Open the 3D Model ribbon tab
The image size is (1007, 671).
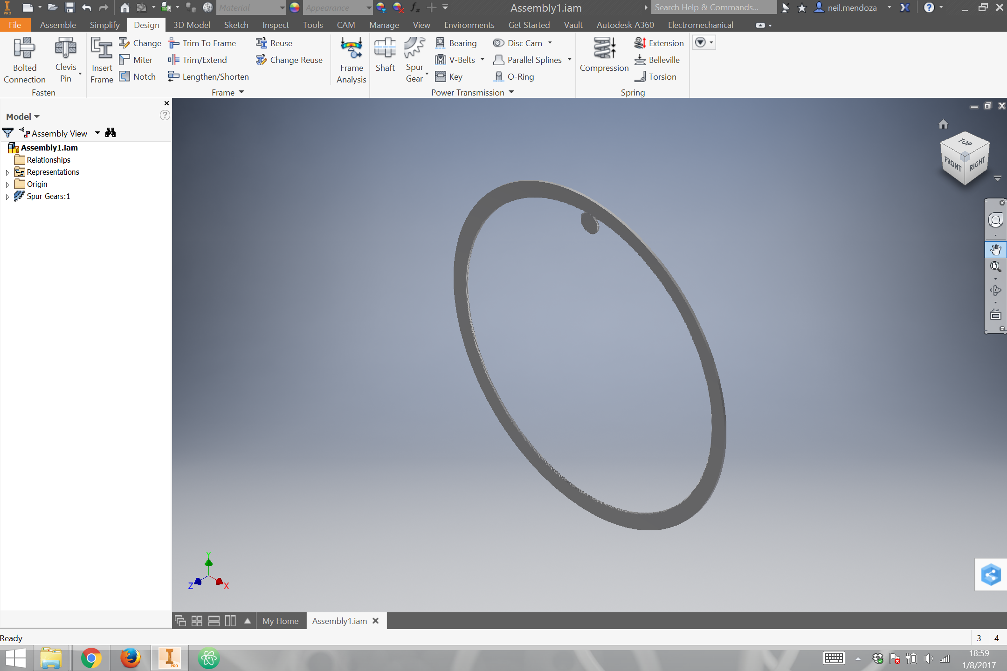tap(192, 25)
